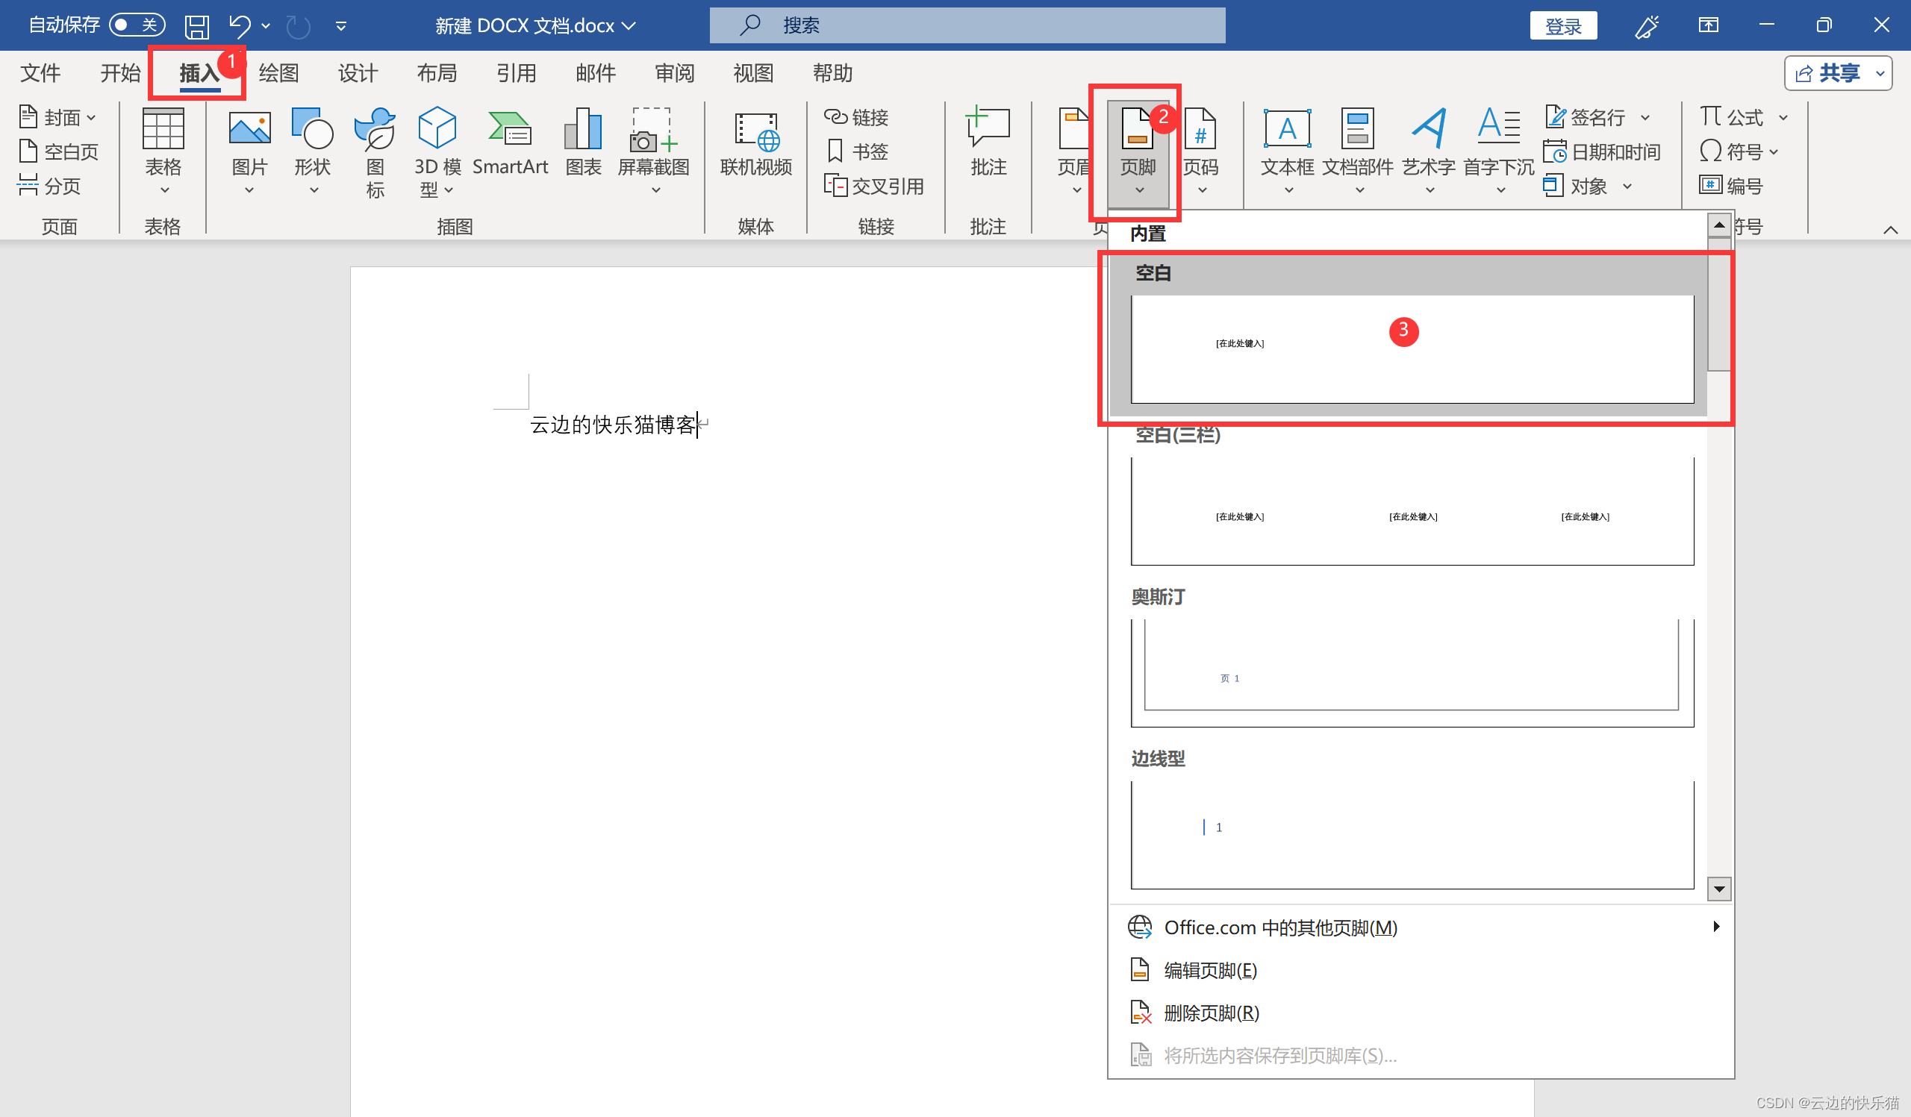
Task: Open the 形状 shapes tool
Action: [x=313, y=131]
